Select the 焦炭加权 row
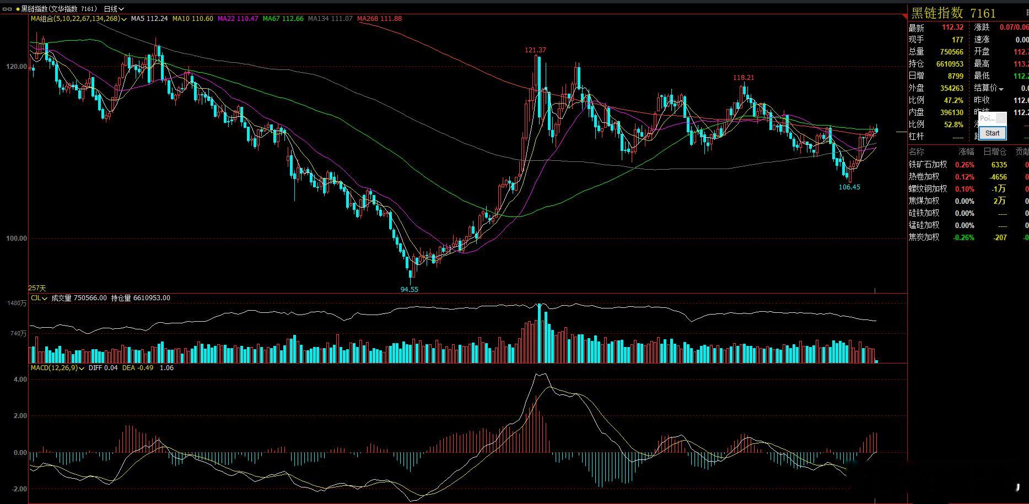The image size is (1029, 504). point(968,237)
